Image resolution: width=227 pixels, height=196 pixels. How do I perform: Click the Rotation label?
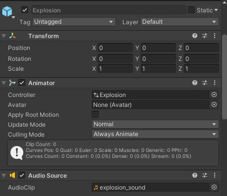click(x=19, y=59)
